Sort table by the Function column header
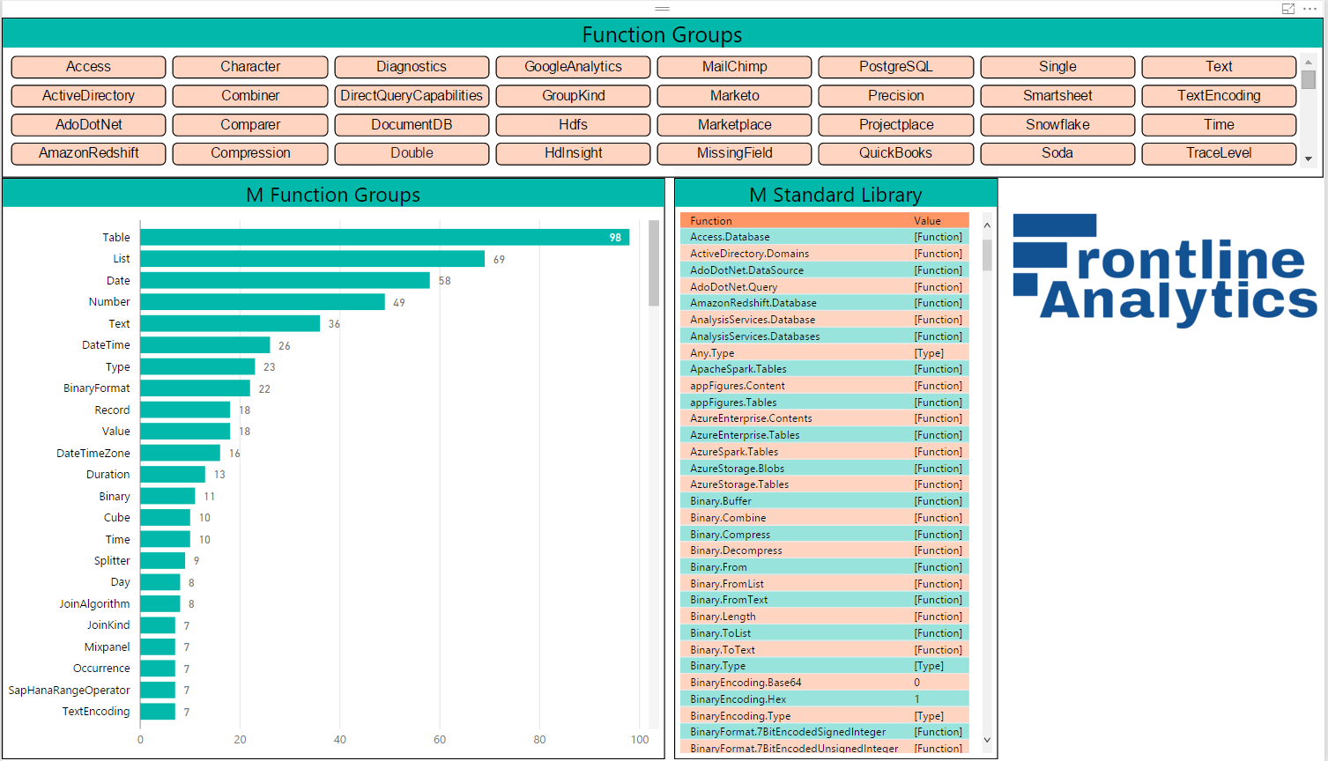The height and width of the screenshot is (761, 1328). [711, 221]
